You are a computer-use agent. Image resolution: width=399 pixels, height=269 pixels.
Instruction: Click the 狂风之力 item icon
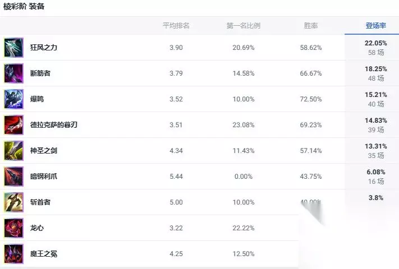click(13, 48)
